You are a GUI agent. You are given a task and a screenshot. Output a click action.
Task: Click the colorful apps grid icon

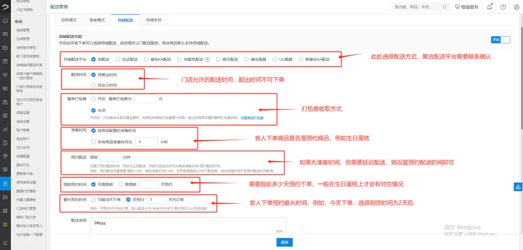point(5,224)
